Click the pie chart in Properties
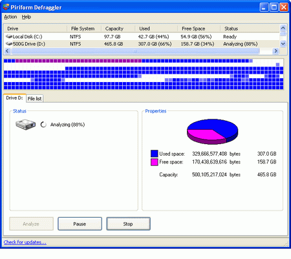The height and width of the screenshot is (259, 291). pyautogui.click(x=212, y=131)
